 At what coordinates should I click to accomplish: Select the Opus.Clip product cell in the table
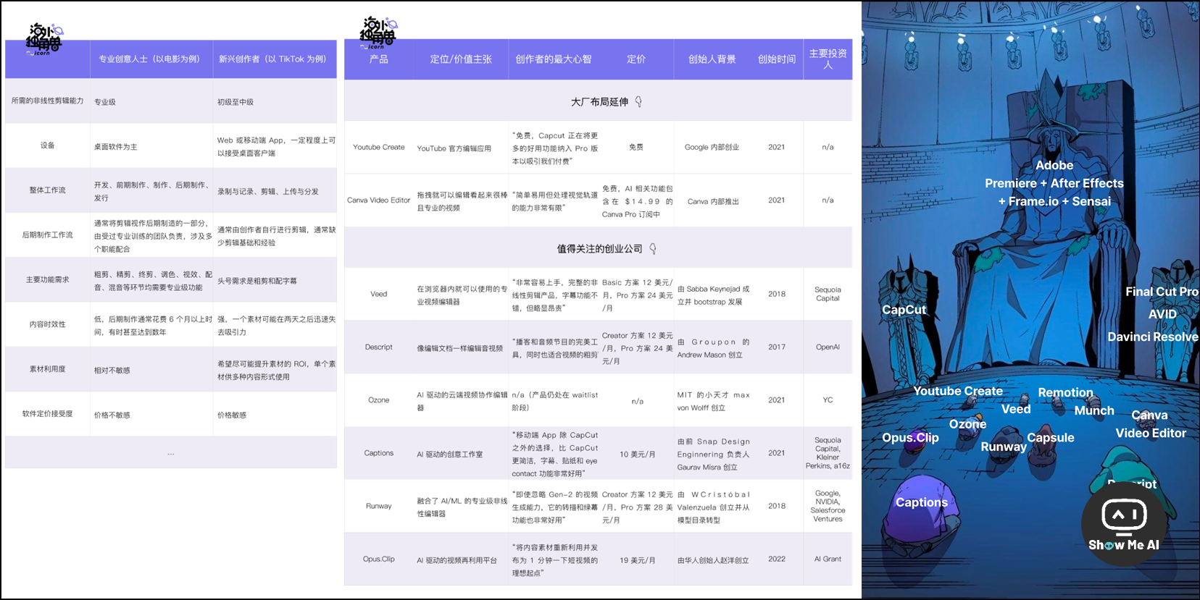click(x=379, y=559)
